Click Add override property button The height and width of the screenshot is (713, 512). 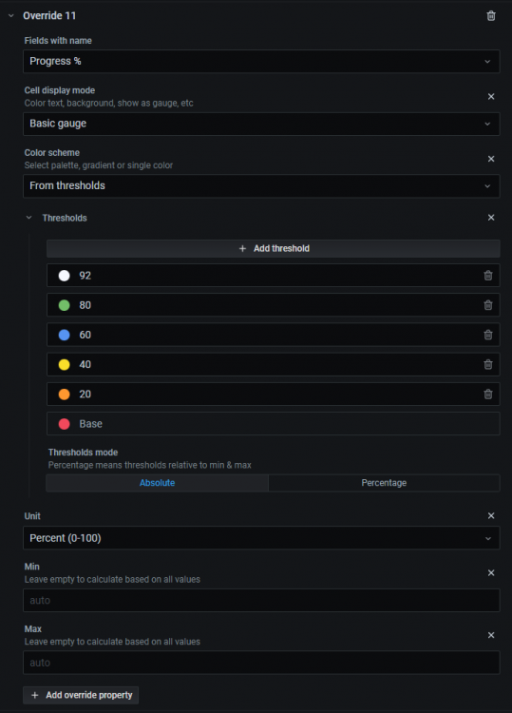coord(81,695)
